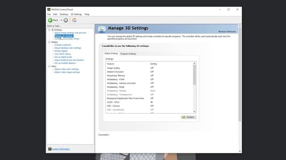The width and height of the screenshot is (286, 160).
Task: Maximize the NVIDIA Control Panel window
Action: coord(228,9)
